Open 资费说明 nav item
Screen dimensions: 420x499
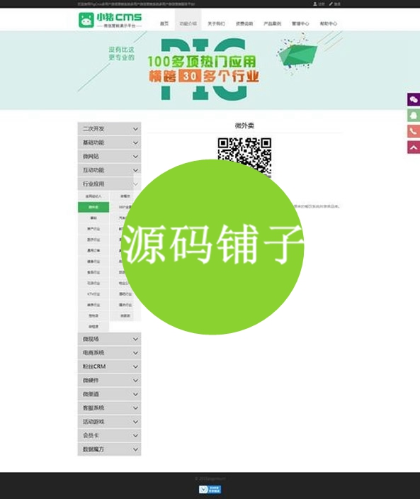coord(244,23)
